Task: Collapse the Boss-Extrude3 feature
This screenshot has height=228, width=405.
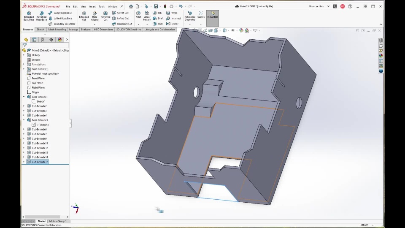Action: (x=24, y=120)
